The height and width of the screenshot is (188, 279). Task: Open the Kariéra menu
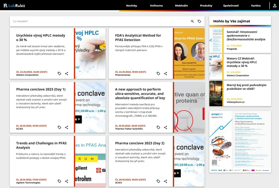click(x=256, y=6)
